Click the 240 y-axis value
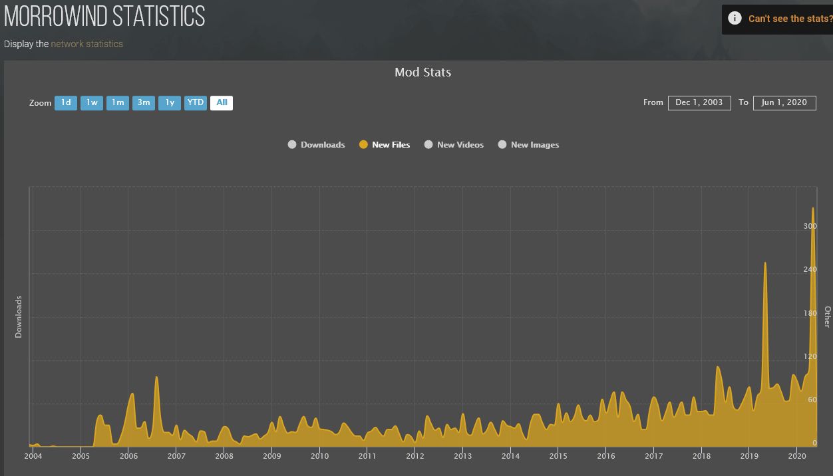 (810, 270)
